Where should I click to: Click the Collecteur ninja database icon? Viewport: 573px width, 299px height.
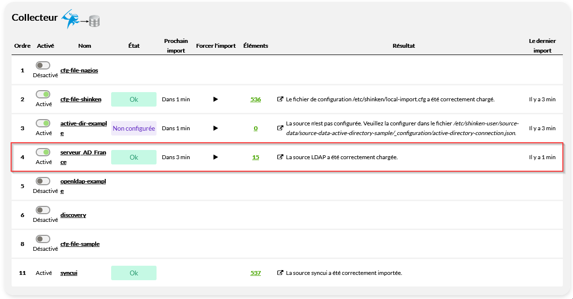[x=80, y=18]
